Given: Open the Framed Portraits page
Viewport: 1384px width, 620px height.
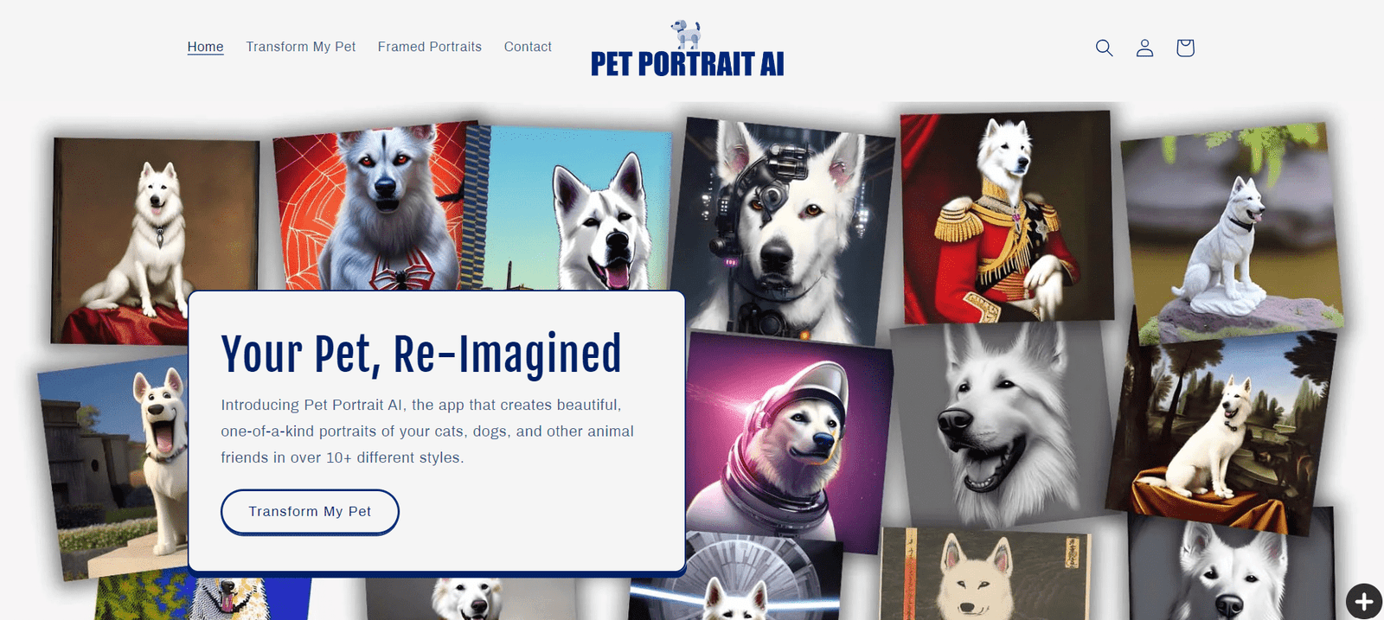Looking at the screenshot, I should pyautogui.click(x=430, y=47).
